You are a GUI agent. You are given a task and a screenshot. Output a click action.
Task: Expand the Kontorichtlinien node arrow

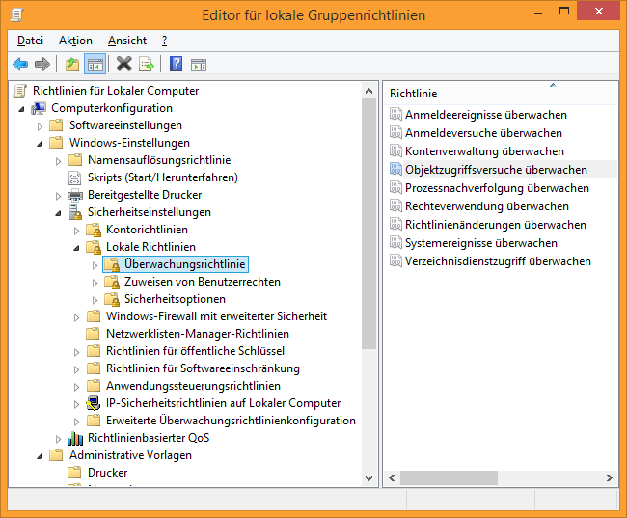[77, 231]
